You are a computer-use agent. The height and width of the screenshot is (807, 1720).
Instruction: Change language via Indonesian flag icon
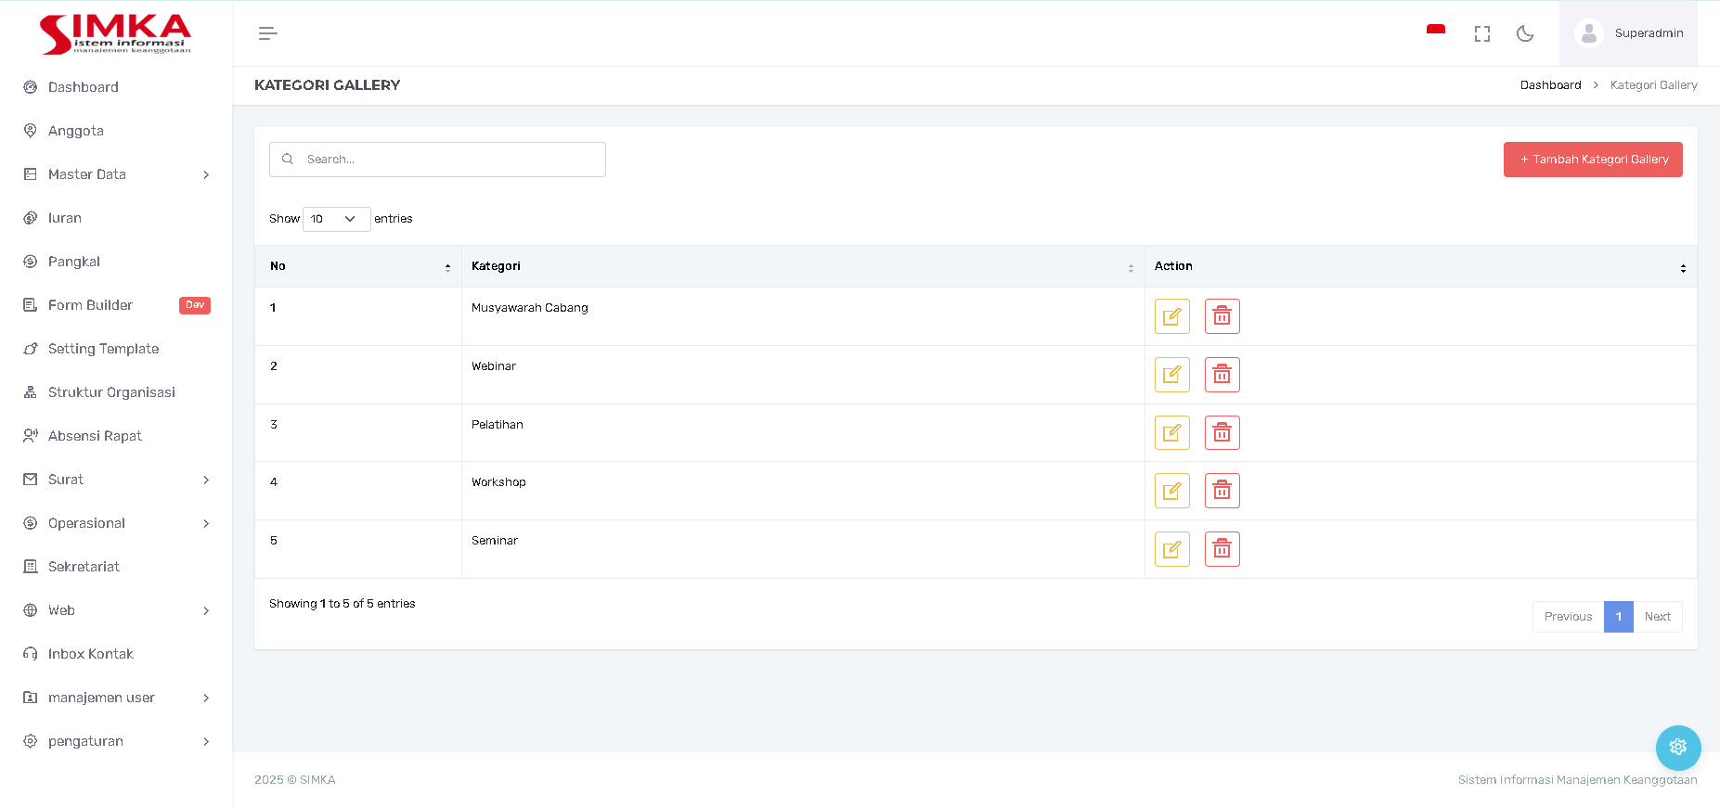tap(1435, 32)
